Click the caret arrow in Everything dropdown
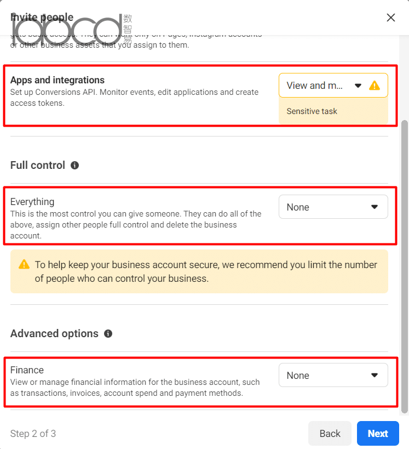Screen dimensions: 409x449 pyautogui.click(x=375, y=207)
